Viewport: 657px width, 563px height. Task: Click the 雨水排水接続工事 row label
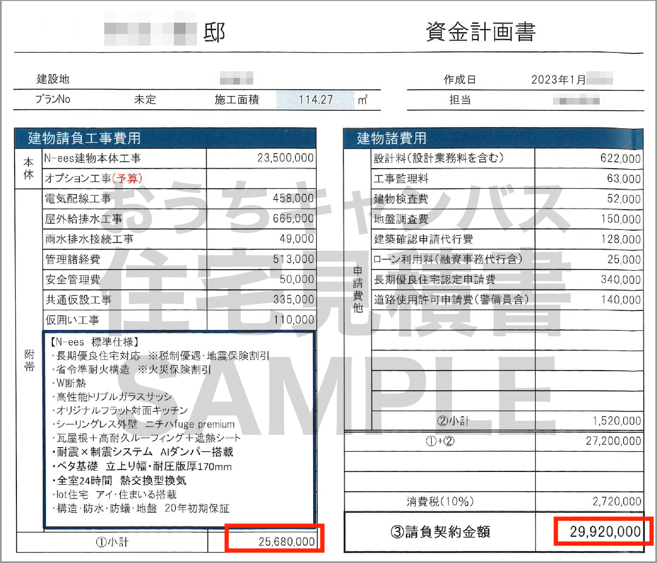coord(89,239)
